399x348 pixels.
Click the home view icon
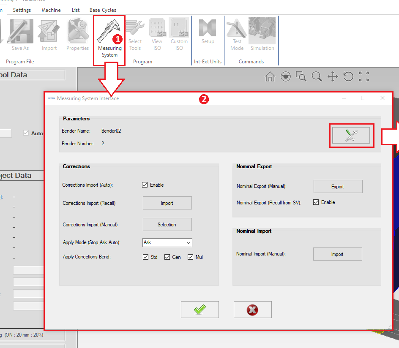click(x=270, y=76)
